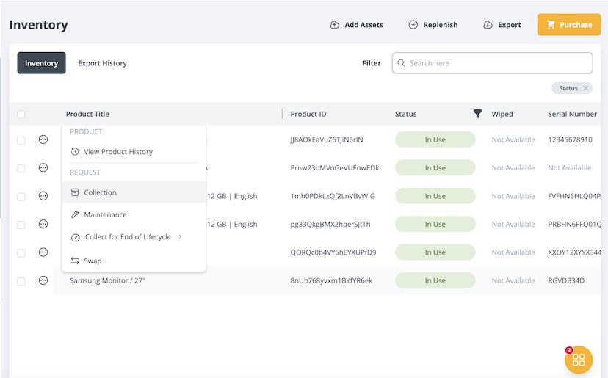Select Maintenance in the context menu
This screenshot has height=378, width=608.
105,215
